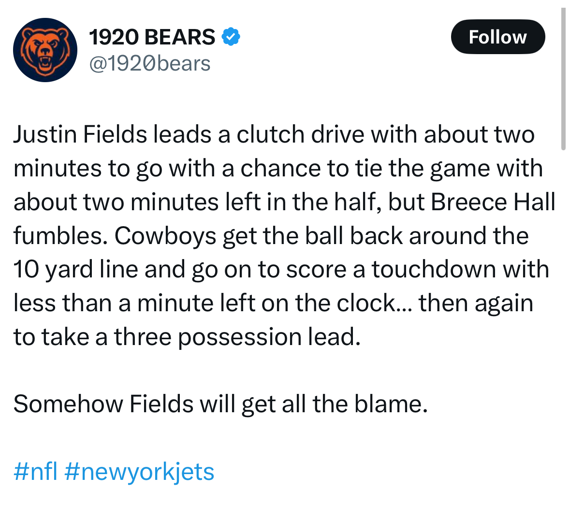Open the #nfl hashtag

(x=36, y=472)
